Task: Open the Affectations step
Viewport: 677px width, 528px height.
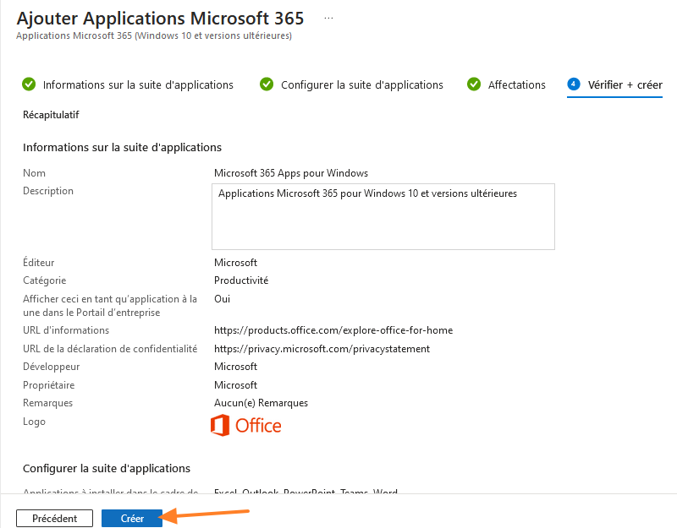Action: (516, 85)
